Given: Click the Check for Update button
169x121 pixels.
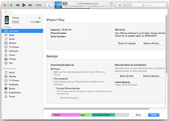Looking at the screenshot, I should [x=127, y=43].
